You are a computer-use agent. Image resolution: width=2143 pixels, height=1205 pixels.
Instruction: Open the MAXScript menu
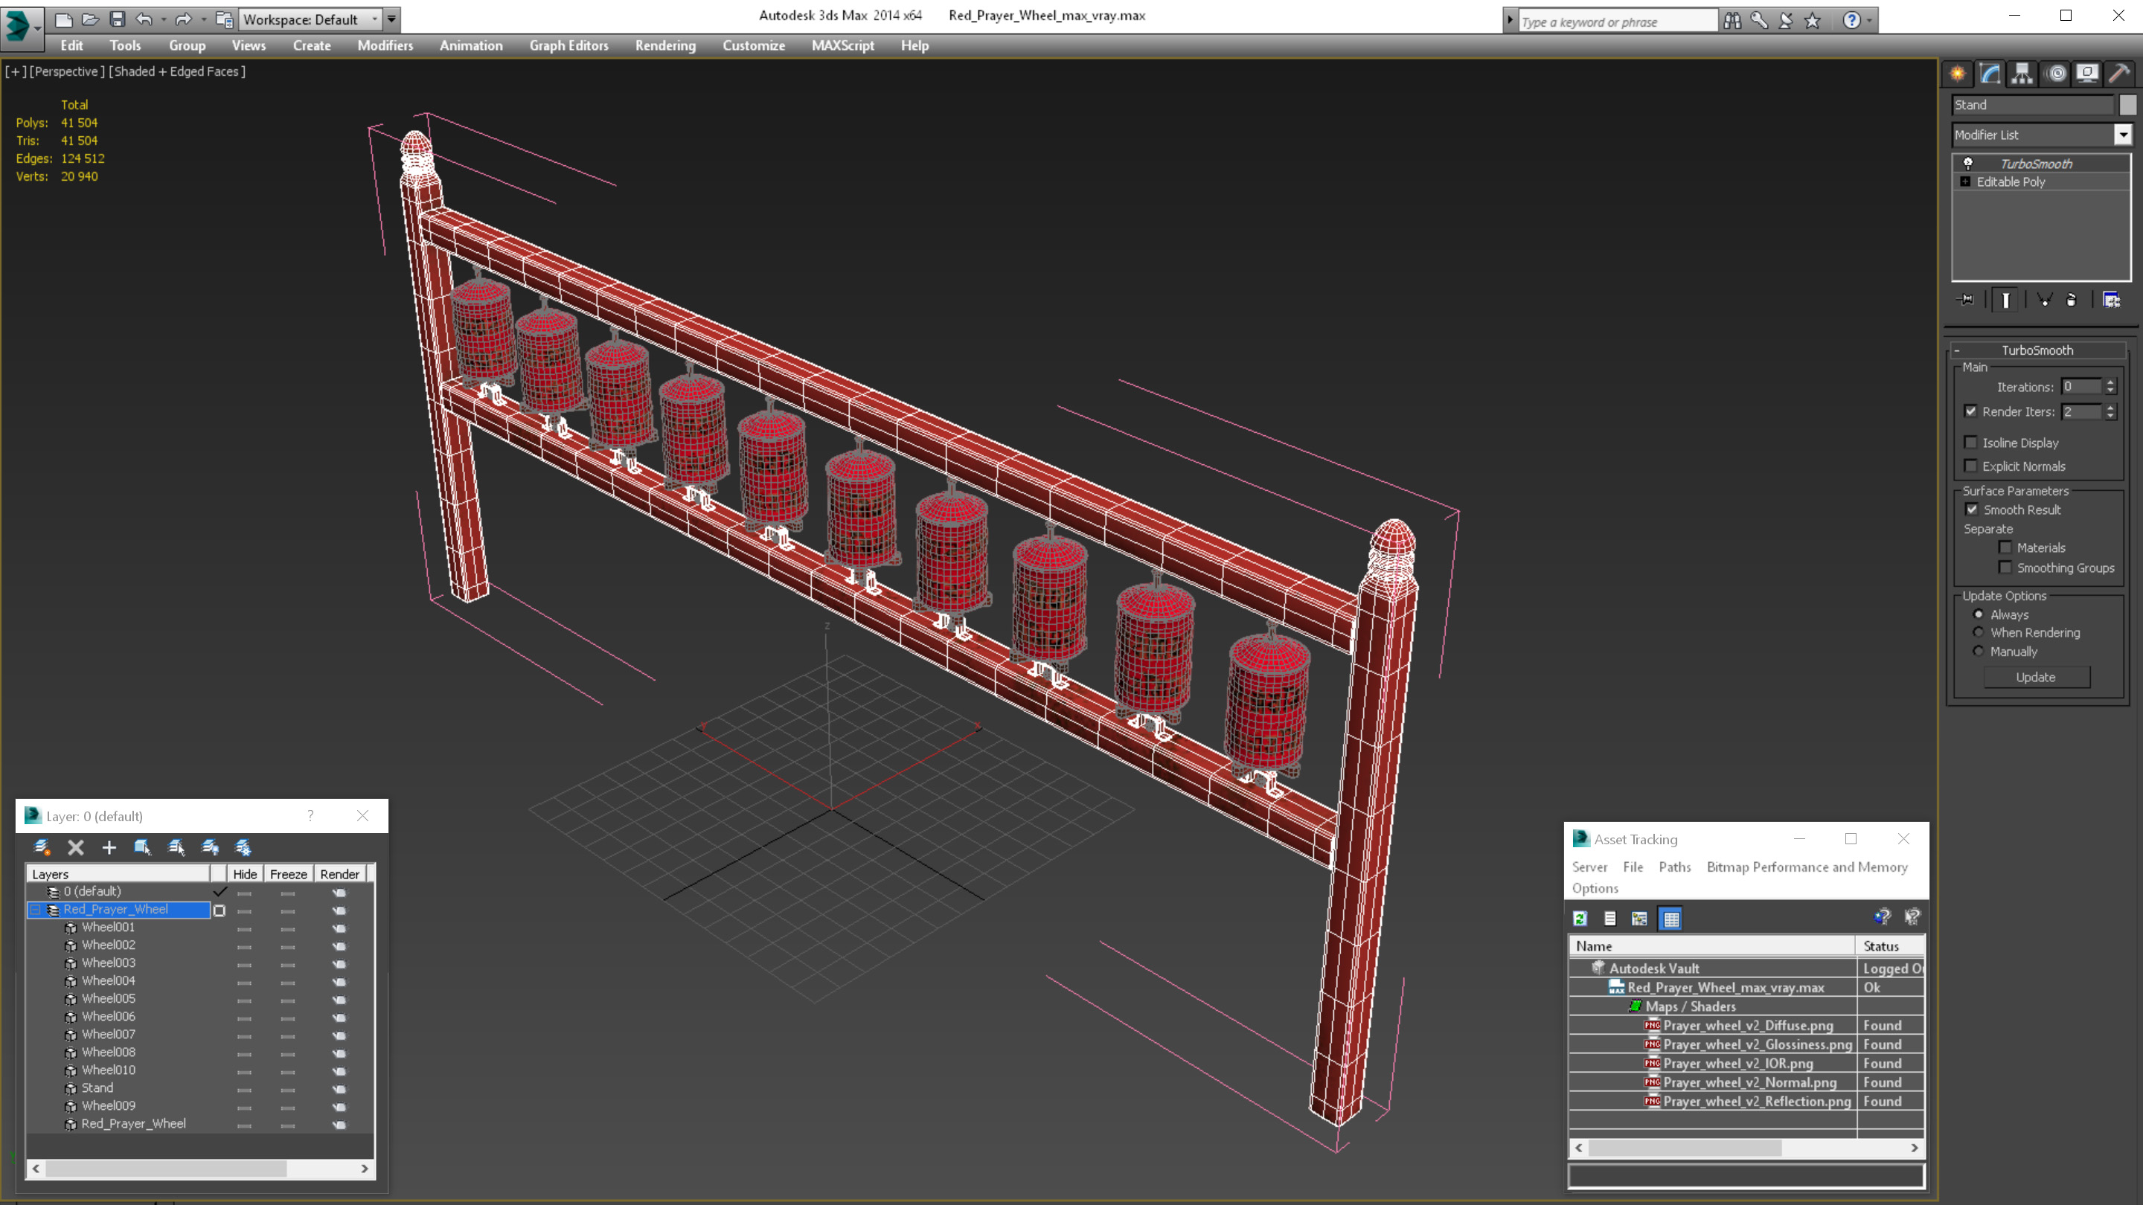[x=843, y=45]
